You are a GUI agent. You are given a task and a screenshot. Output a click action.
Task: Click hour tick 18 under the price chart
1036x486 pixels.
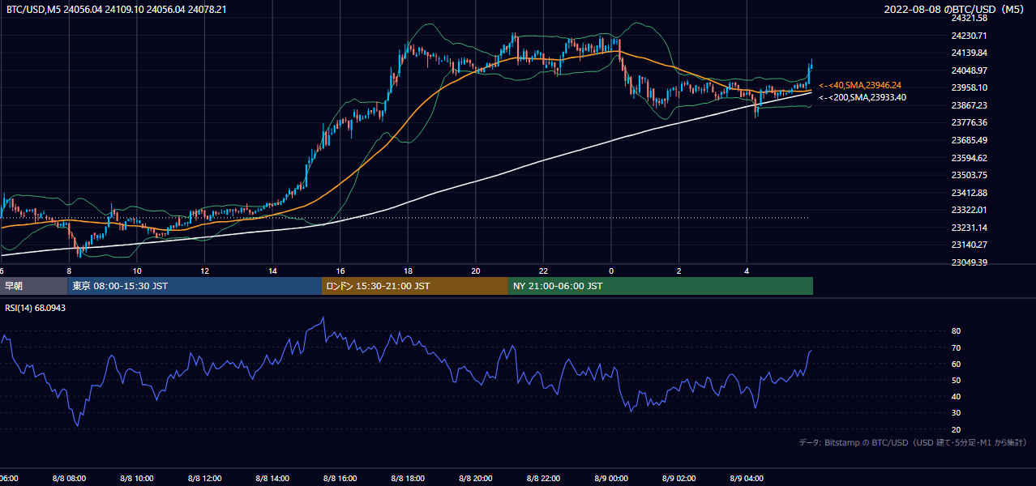(408, 271)
